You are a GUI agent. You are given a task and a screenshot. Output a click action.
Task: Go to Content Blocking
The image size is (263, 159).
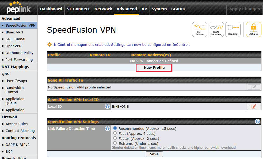coord(20,131)
